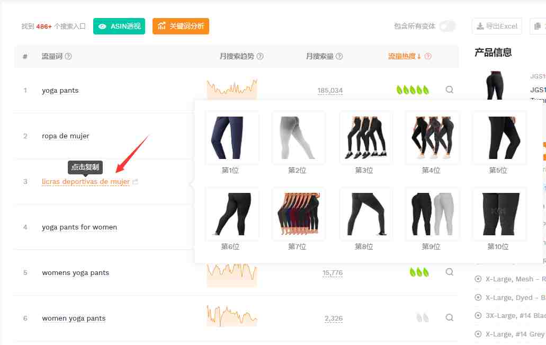
Task: Click search magnifier icon in yoga pants row
Action: [x=450, y=90]
